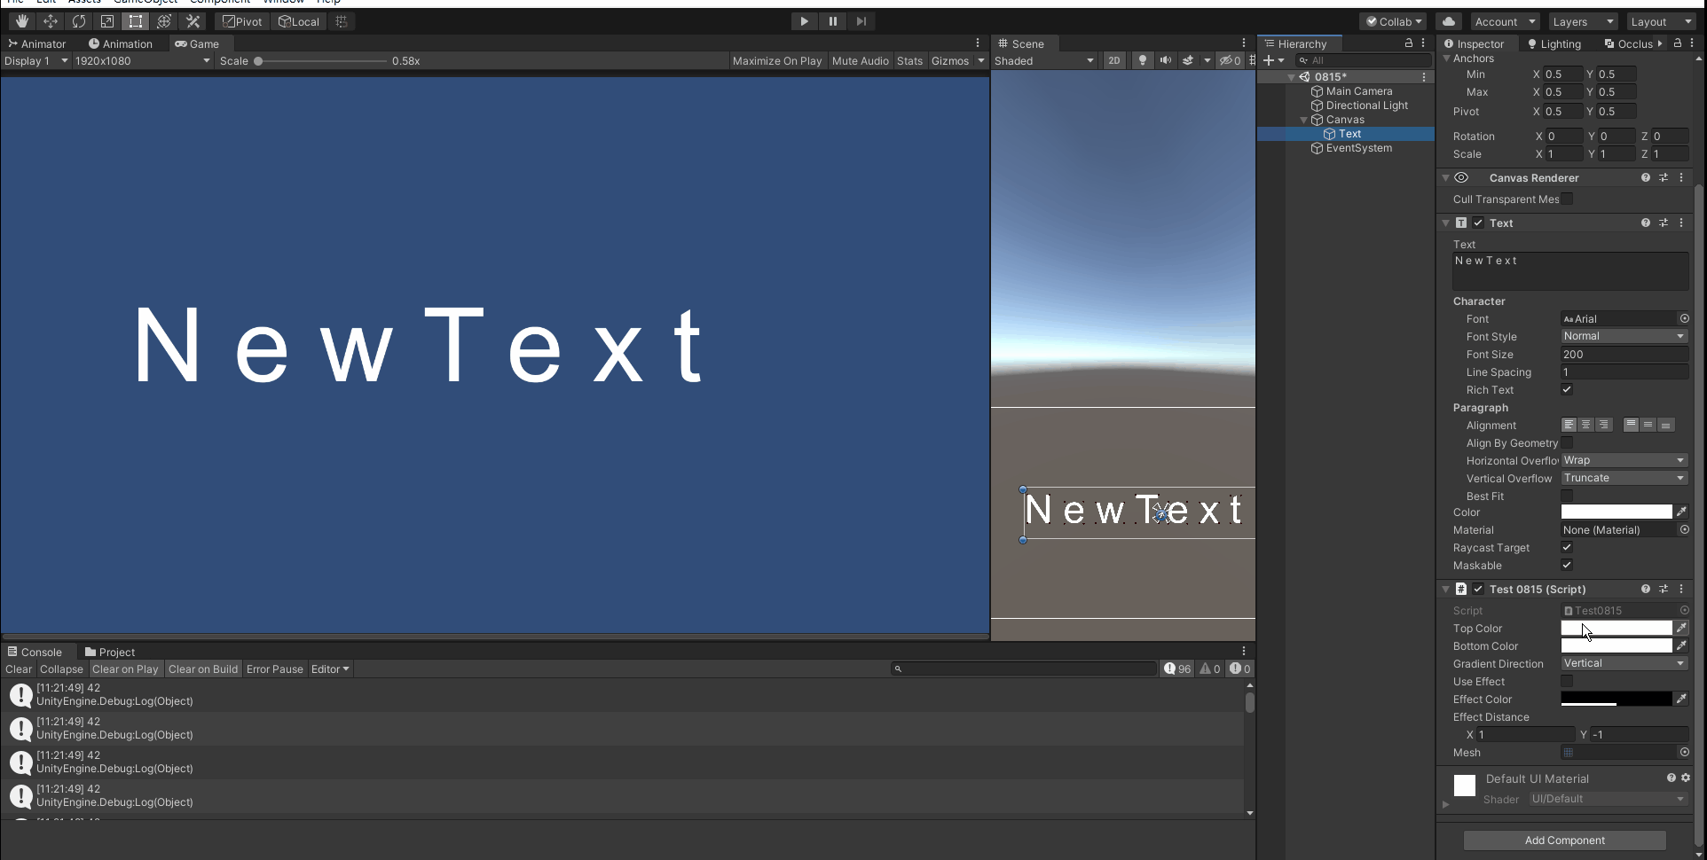The height and width of the screenshot is (860, 1707).
Task: Open the Display 1 dropdown
Action: pos(35,60)
